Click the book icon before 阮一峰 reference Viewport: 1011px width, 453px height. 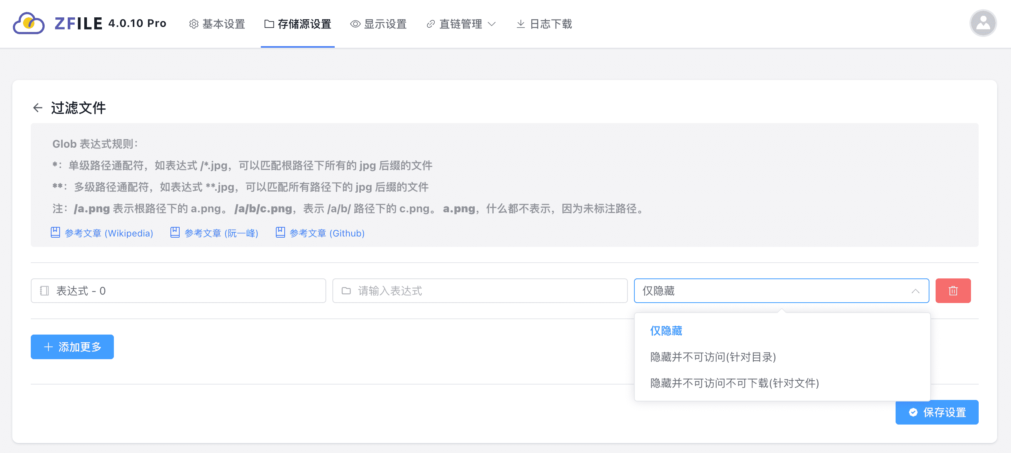[x=175, y=233]
